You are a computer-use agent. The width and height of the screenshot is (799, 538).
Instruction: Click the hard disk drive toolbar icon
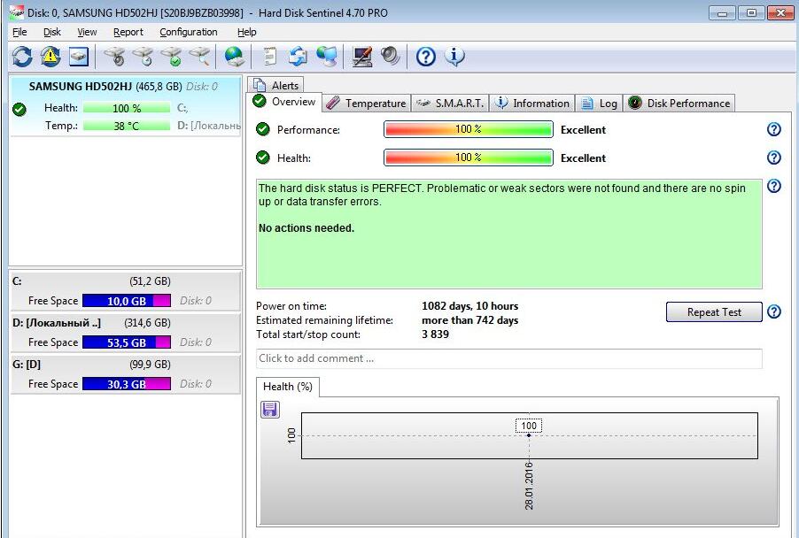click(79, 57)
